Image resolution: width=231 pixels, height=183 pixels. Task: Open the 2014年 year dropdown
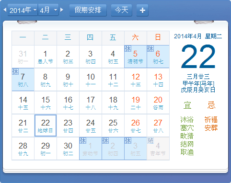(23, 10)
